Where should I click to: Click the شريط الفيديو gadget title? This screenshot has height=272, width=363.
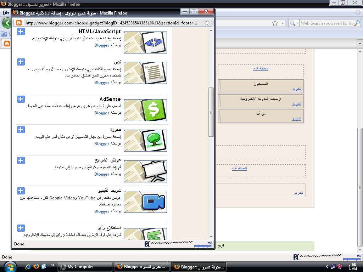point(110,191)
